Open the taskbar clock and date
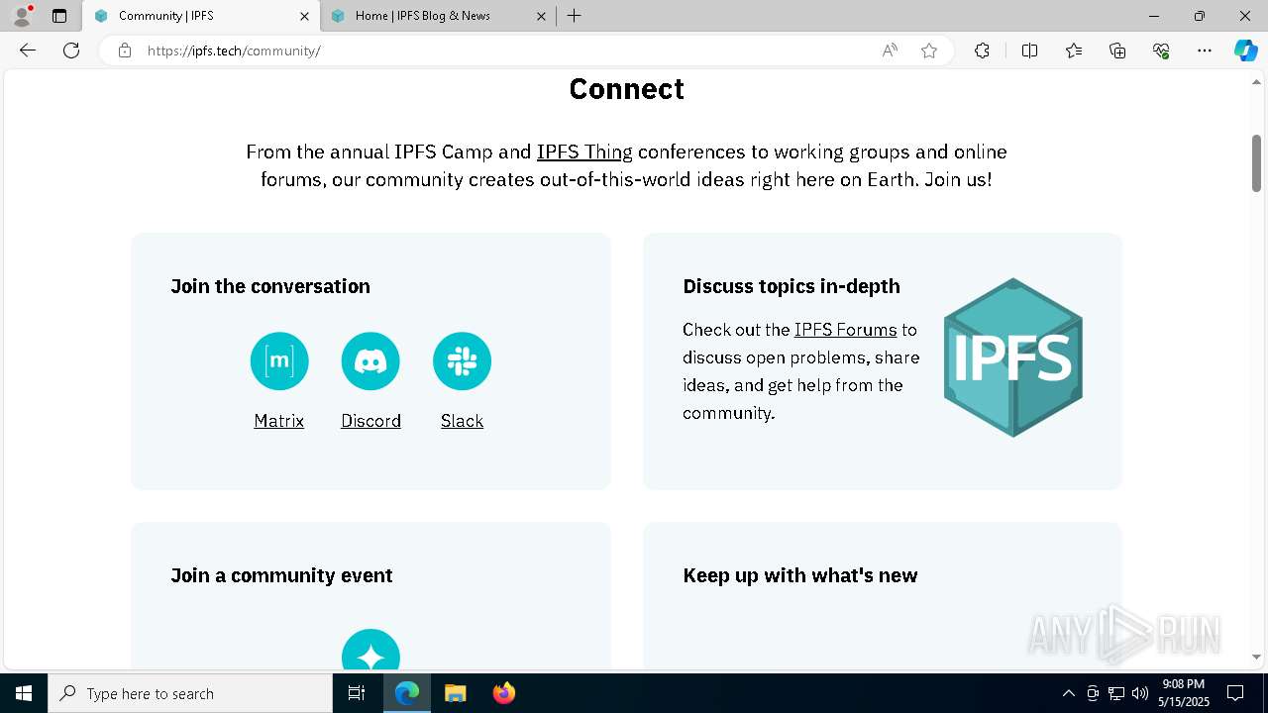 (1185, 693)
